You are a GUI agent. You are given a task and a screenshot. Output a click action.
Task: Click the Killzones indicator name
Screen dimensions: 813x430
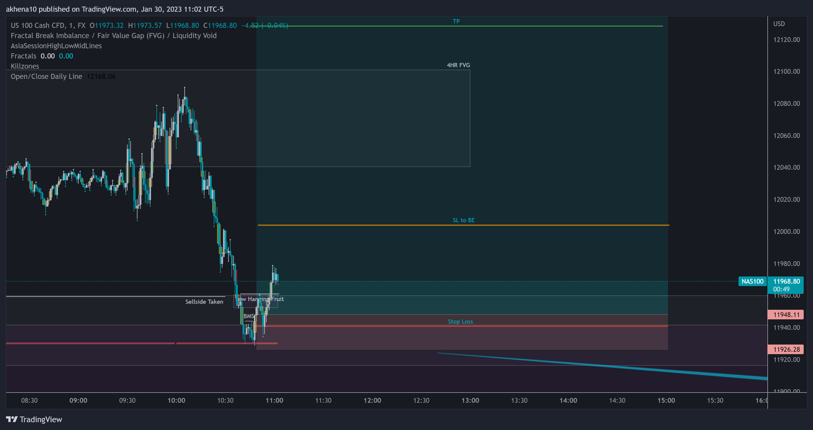25,66
